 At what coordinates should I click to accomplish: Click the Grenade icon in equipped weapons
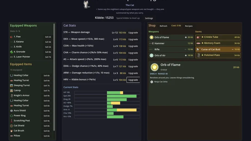(x=11, y=52)
